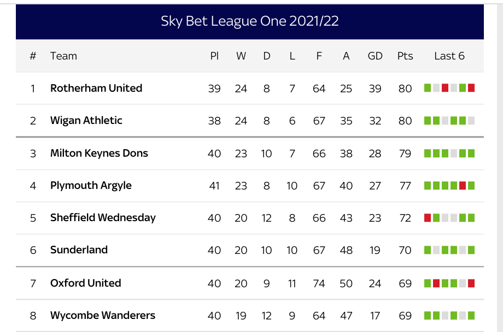Click the Team column header
The image size is (503, 332).
point(63,56)
